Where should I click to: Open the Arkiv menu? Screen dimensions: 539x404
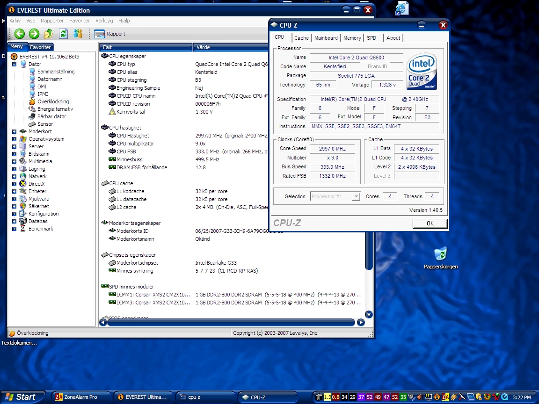tap(15, 21)
